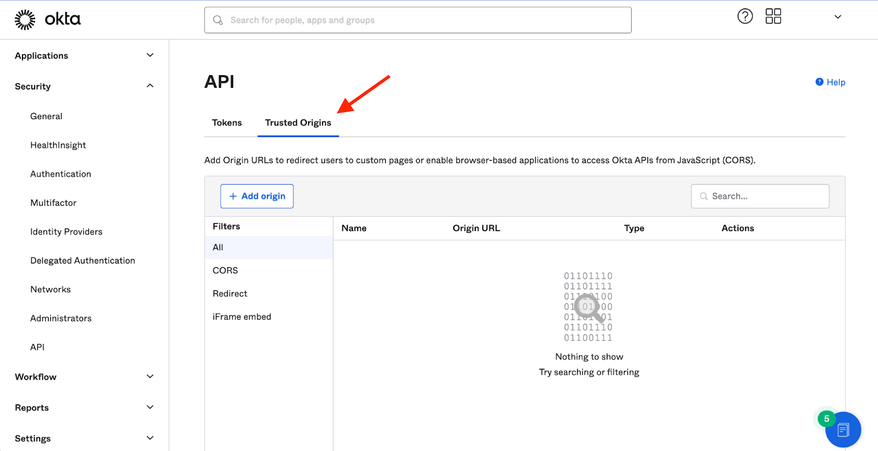878x451 pixels.
Task: Open the apps grid icon
Action: click(x=773, y=16)
